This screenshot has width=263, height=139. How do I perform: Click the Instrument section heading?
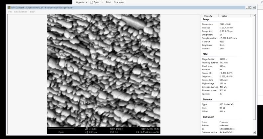click(x=208, y=117)
